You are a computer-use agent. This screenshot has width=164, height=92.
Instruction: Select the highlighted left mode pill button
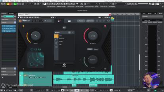[x=90, y=49]
